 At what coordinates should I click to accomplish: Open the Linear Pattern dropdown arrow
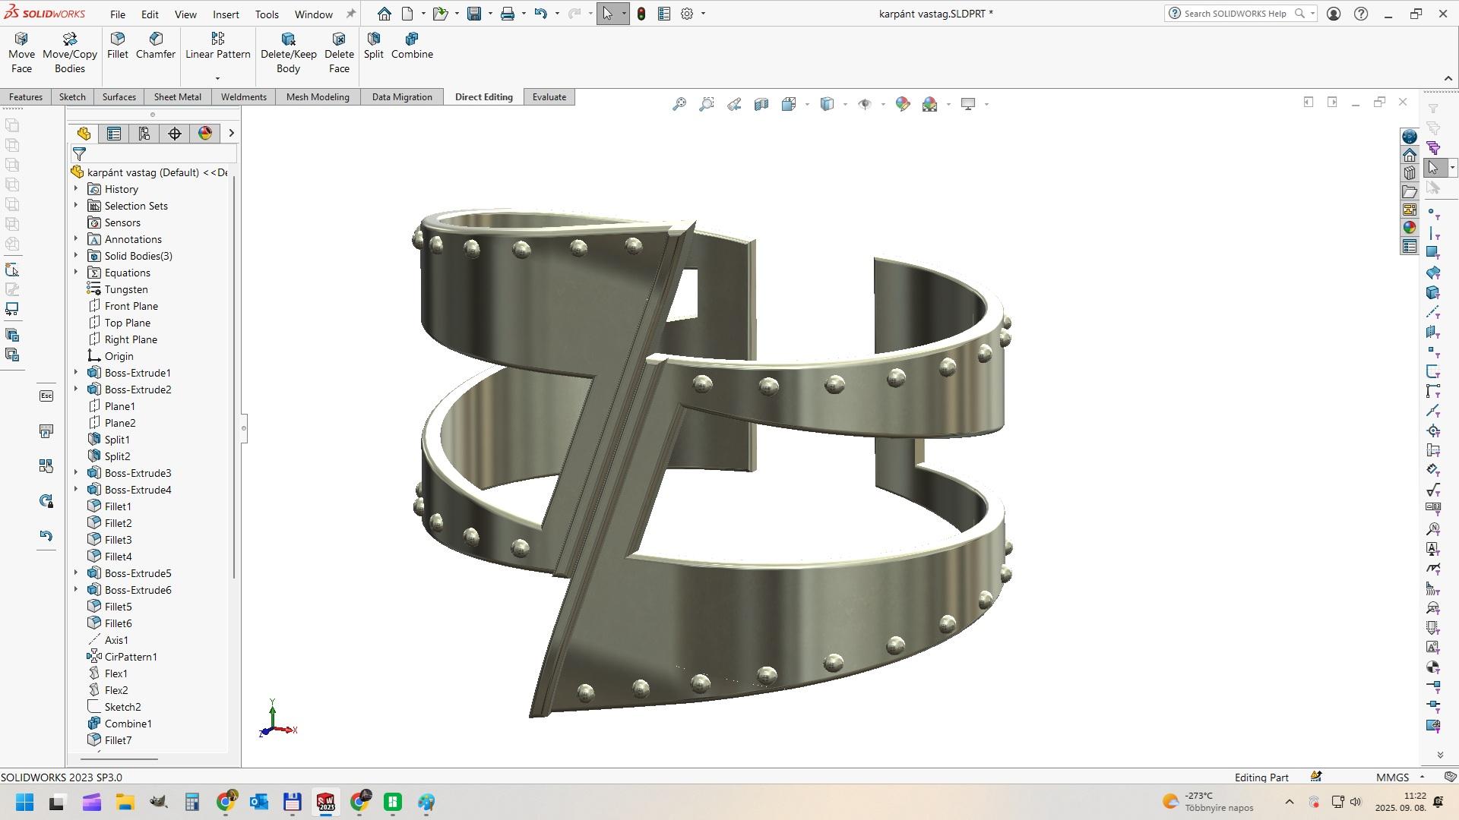(x=217, y=78)
